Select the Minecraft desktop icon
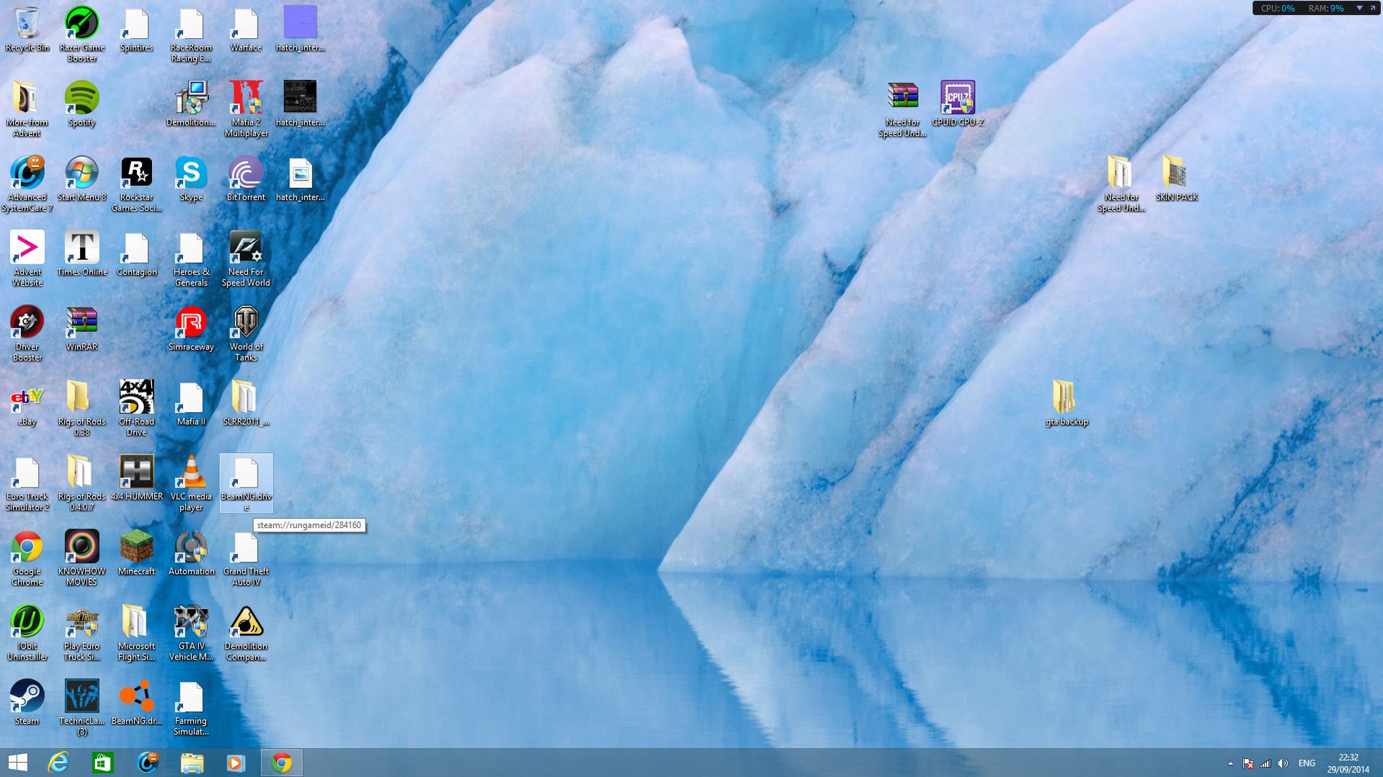1383x777 pixels. tap(136, 554)
